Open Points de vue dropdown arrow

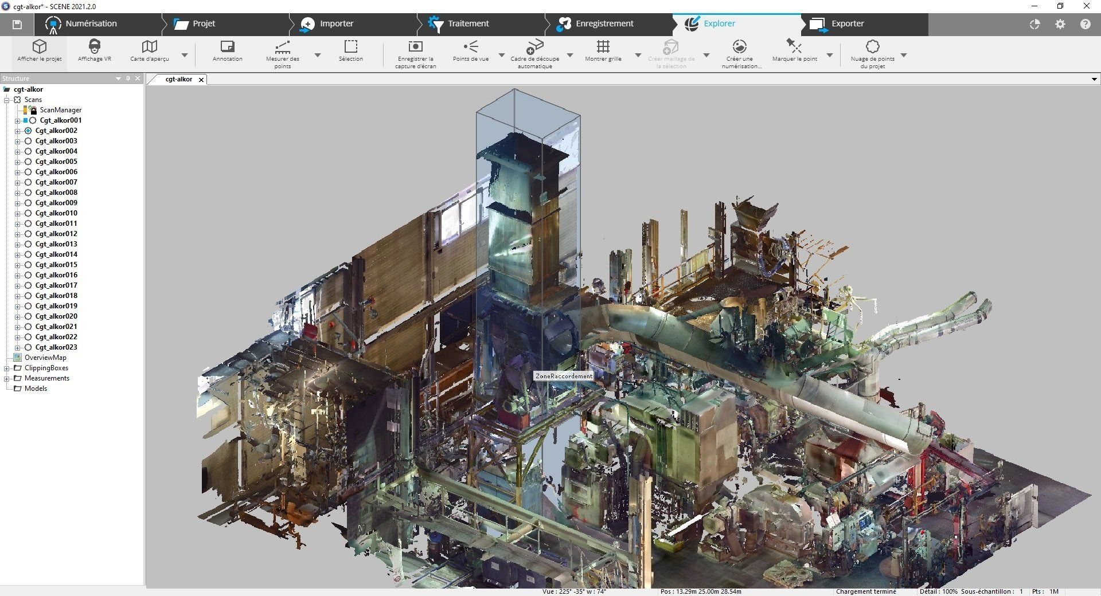pos(502,56)
